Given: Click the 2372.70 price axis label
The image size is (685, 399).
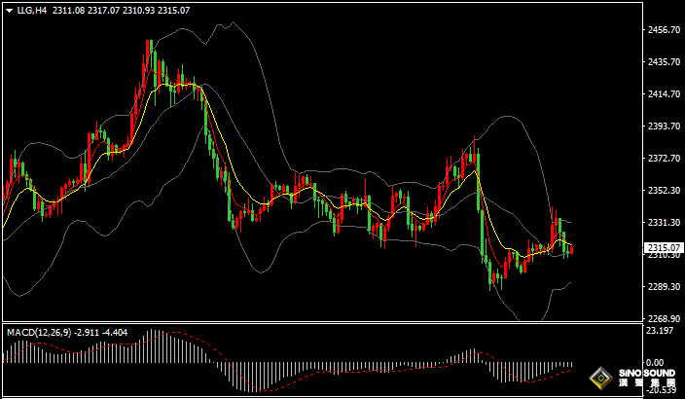Looking at the screenshot, I should tap(663, 159).
